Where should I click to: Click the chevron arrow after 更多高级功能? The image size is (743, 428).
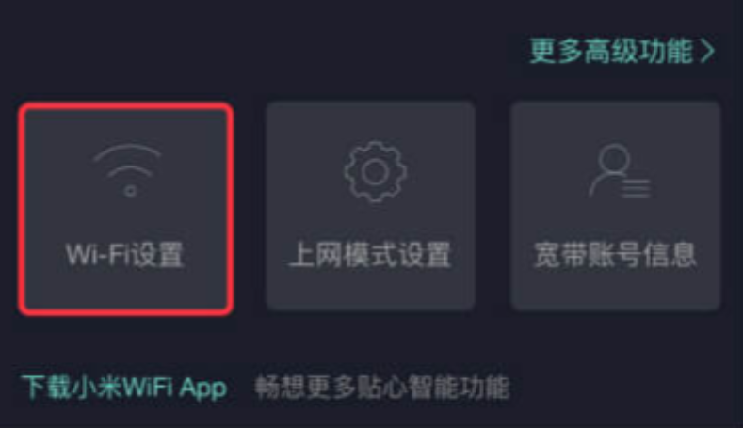click(708, 51)
